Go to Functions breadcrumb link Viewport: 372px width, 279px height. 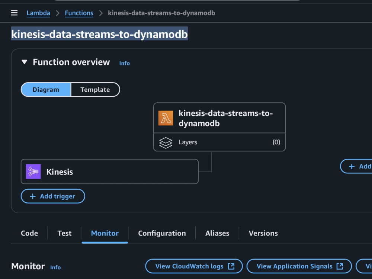(x=79, y=13)
